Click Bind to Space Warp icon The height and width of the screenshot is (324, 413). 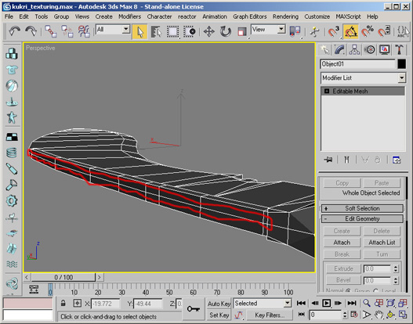[84, 31]
